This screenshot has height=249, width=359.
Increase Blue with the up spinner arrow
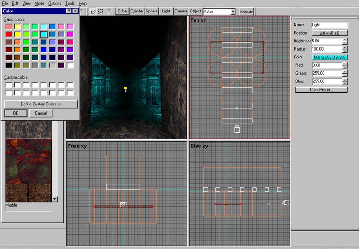pyautogui.click(x=345, y=80)
